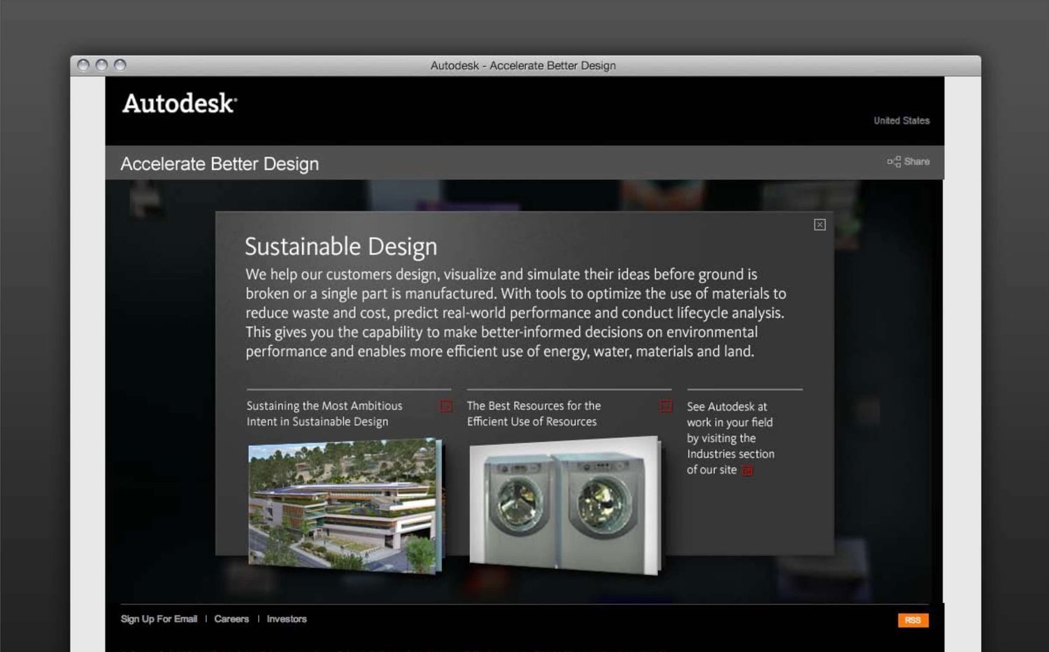Image resolution: width=1049 pixels, height=652 pixels.
Task: Close the Sustainable Design panel
Action: click(820, 225)
